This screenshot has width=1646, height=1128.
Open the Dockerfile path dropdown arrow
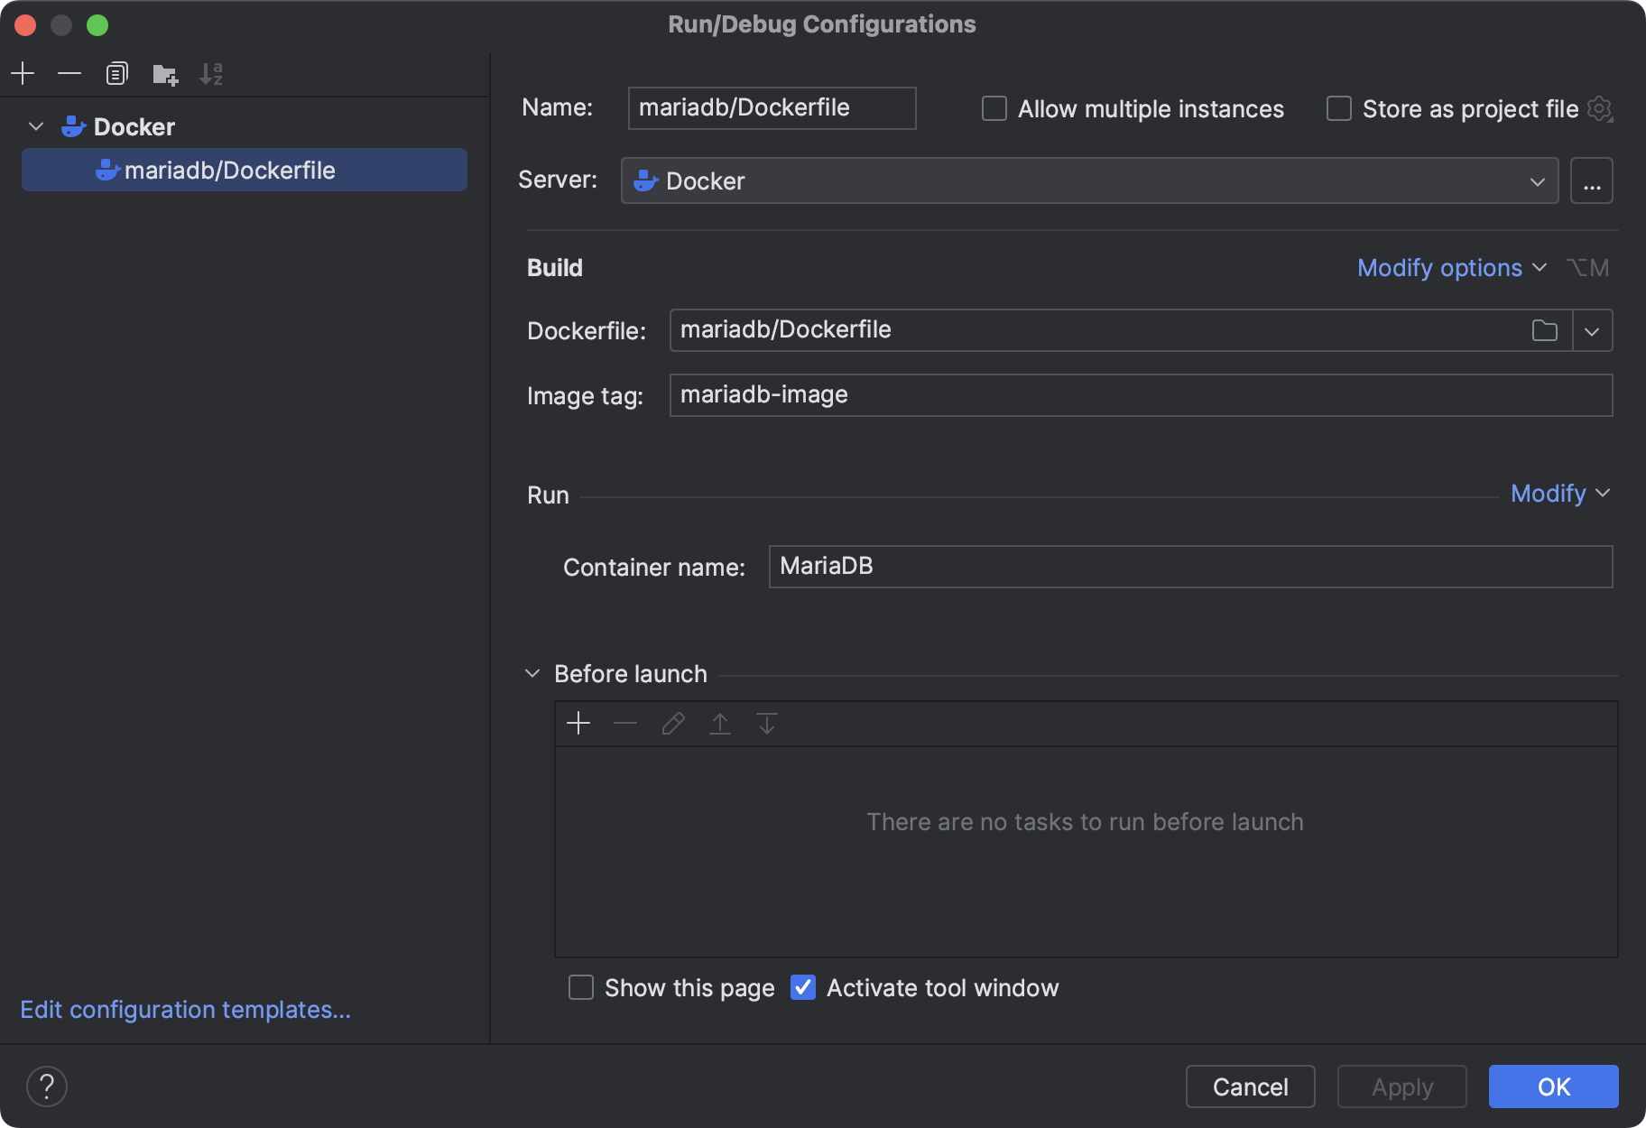click(1592, 330)
